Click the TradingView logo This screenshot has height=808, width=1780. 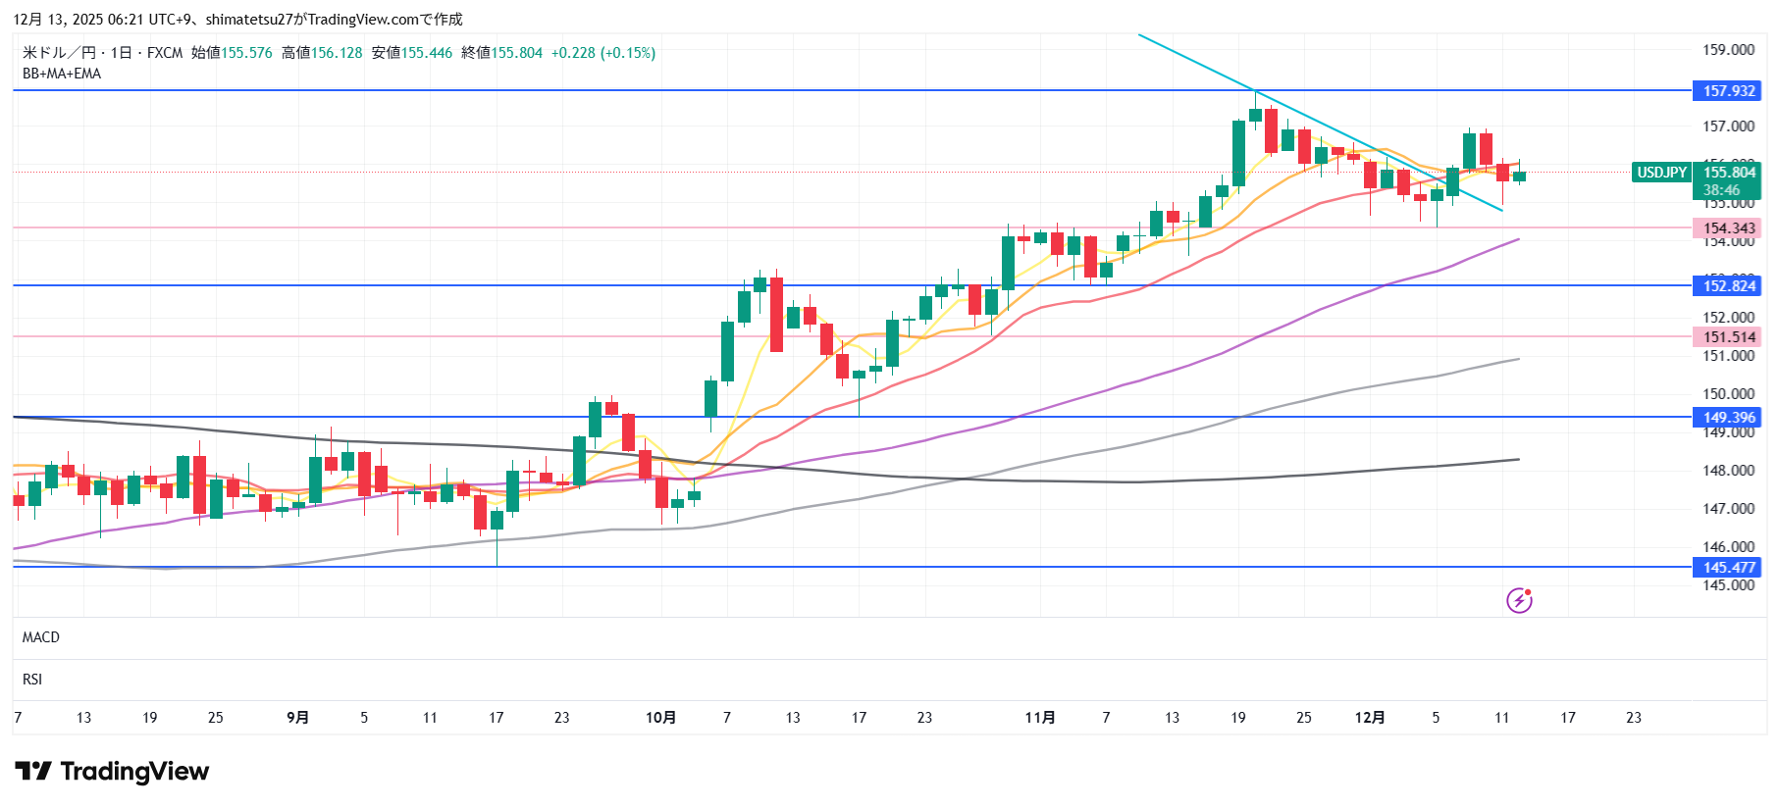[x=112, y=772]
